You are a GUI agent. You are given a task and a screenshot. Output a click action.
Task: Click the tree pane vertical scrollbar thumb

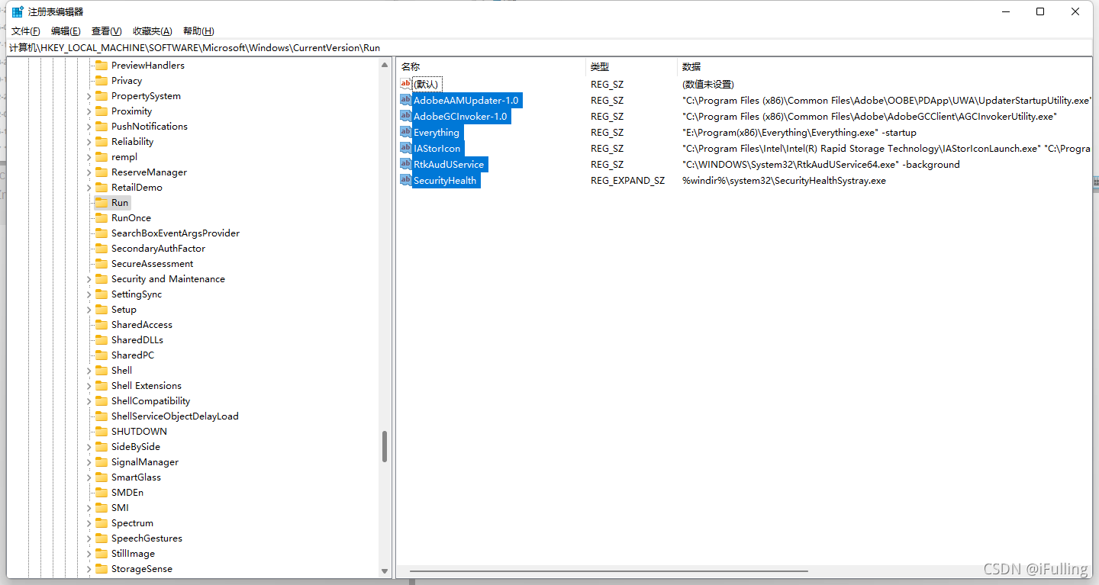(x=385, y=447)
